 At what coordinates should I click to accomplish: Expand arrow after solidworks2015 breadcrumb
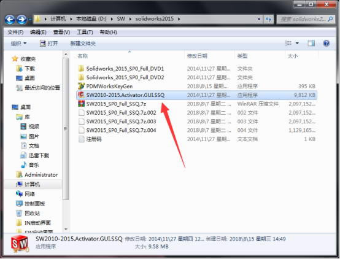[x=179, y=19]
